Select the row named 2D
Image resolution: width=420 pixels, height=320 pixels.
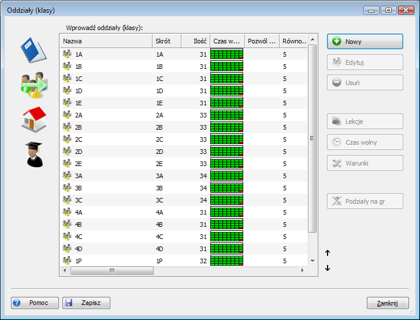[184, 151]
